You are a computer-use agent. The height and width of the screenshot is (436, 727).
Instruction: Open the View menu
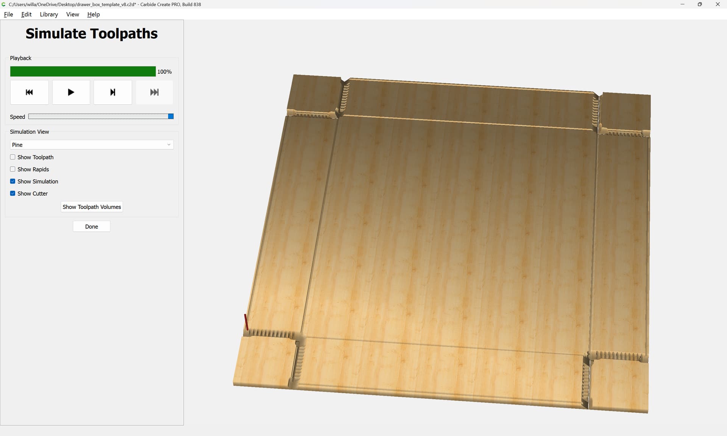[x=72, y=14]
